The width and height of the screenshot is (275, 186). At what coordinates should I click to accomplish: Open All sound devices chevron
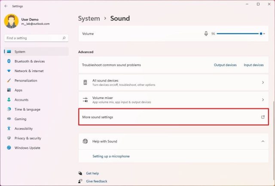tap(263, 82)
